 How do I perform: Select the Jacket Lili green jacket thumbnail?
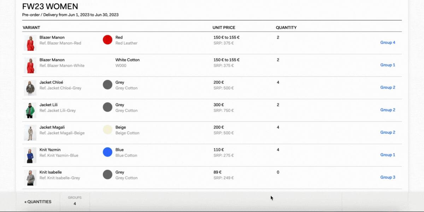click(30, 110)
